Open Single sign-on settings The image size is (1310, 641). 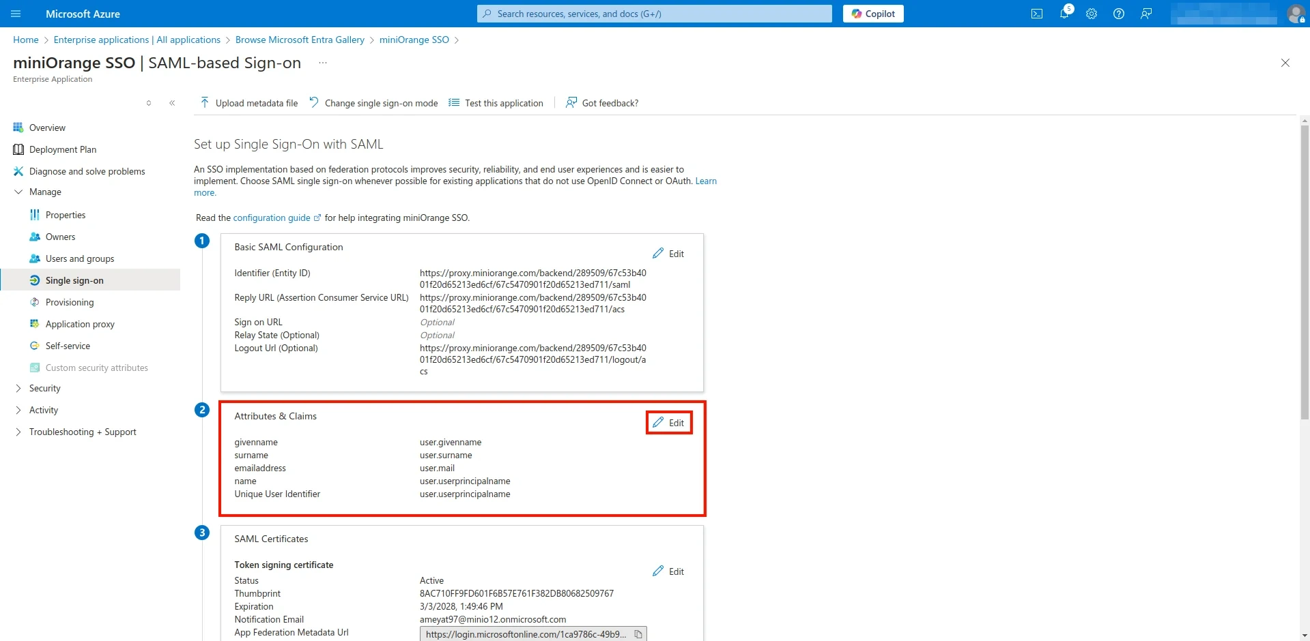(x=74, y=280)
